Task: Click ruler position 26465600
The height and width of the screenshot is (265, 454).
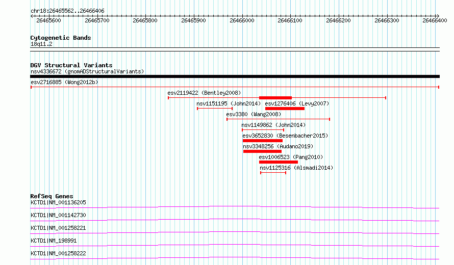Action: tap(48, 20)
